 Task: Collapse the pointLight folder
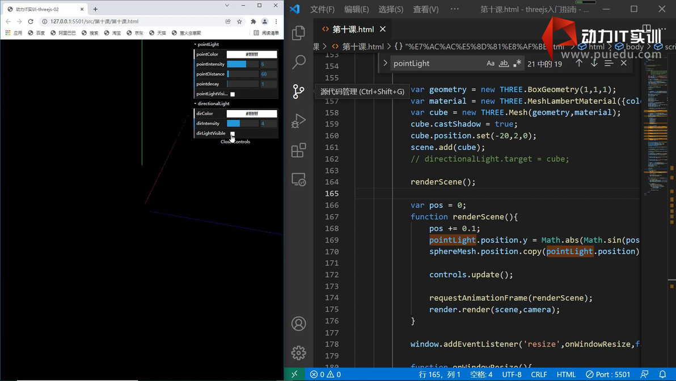point(208,44)
